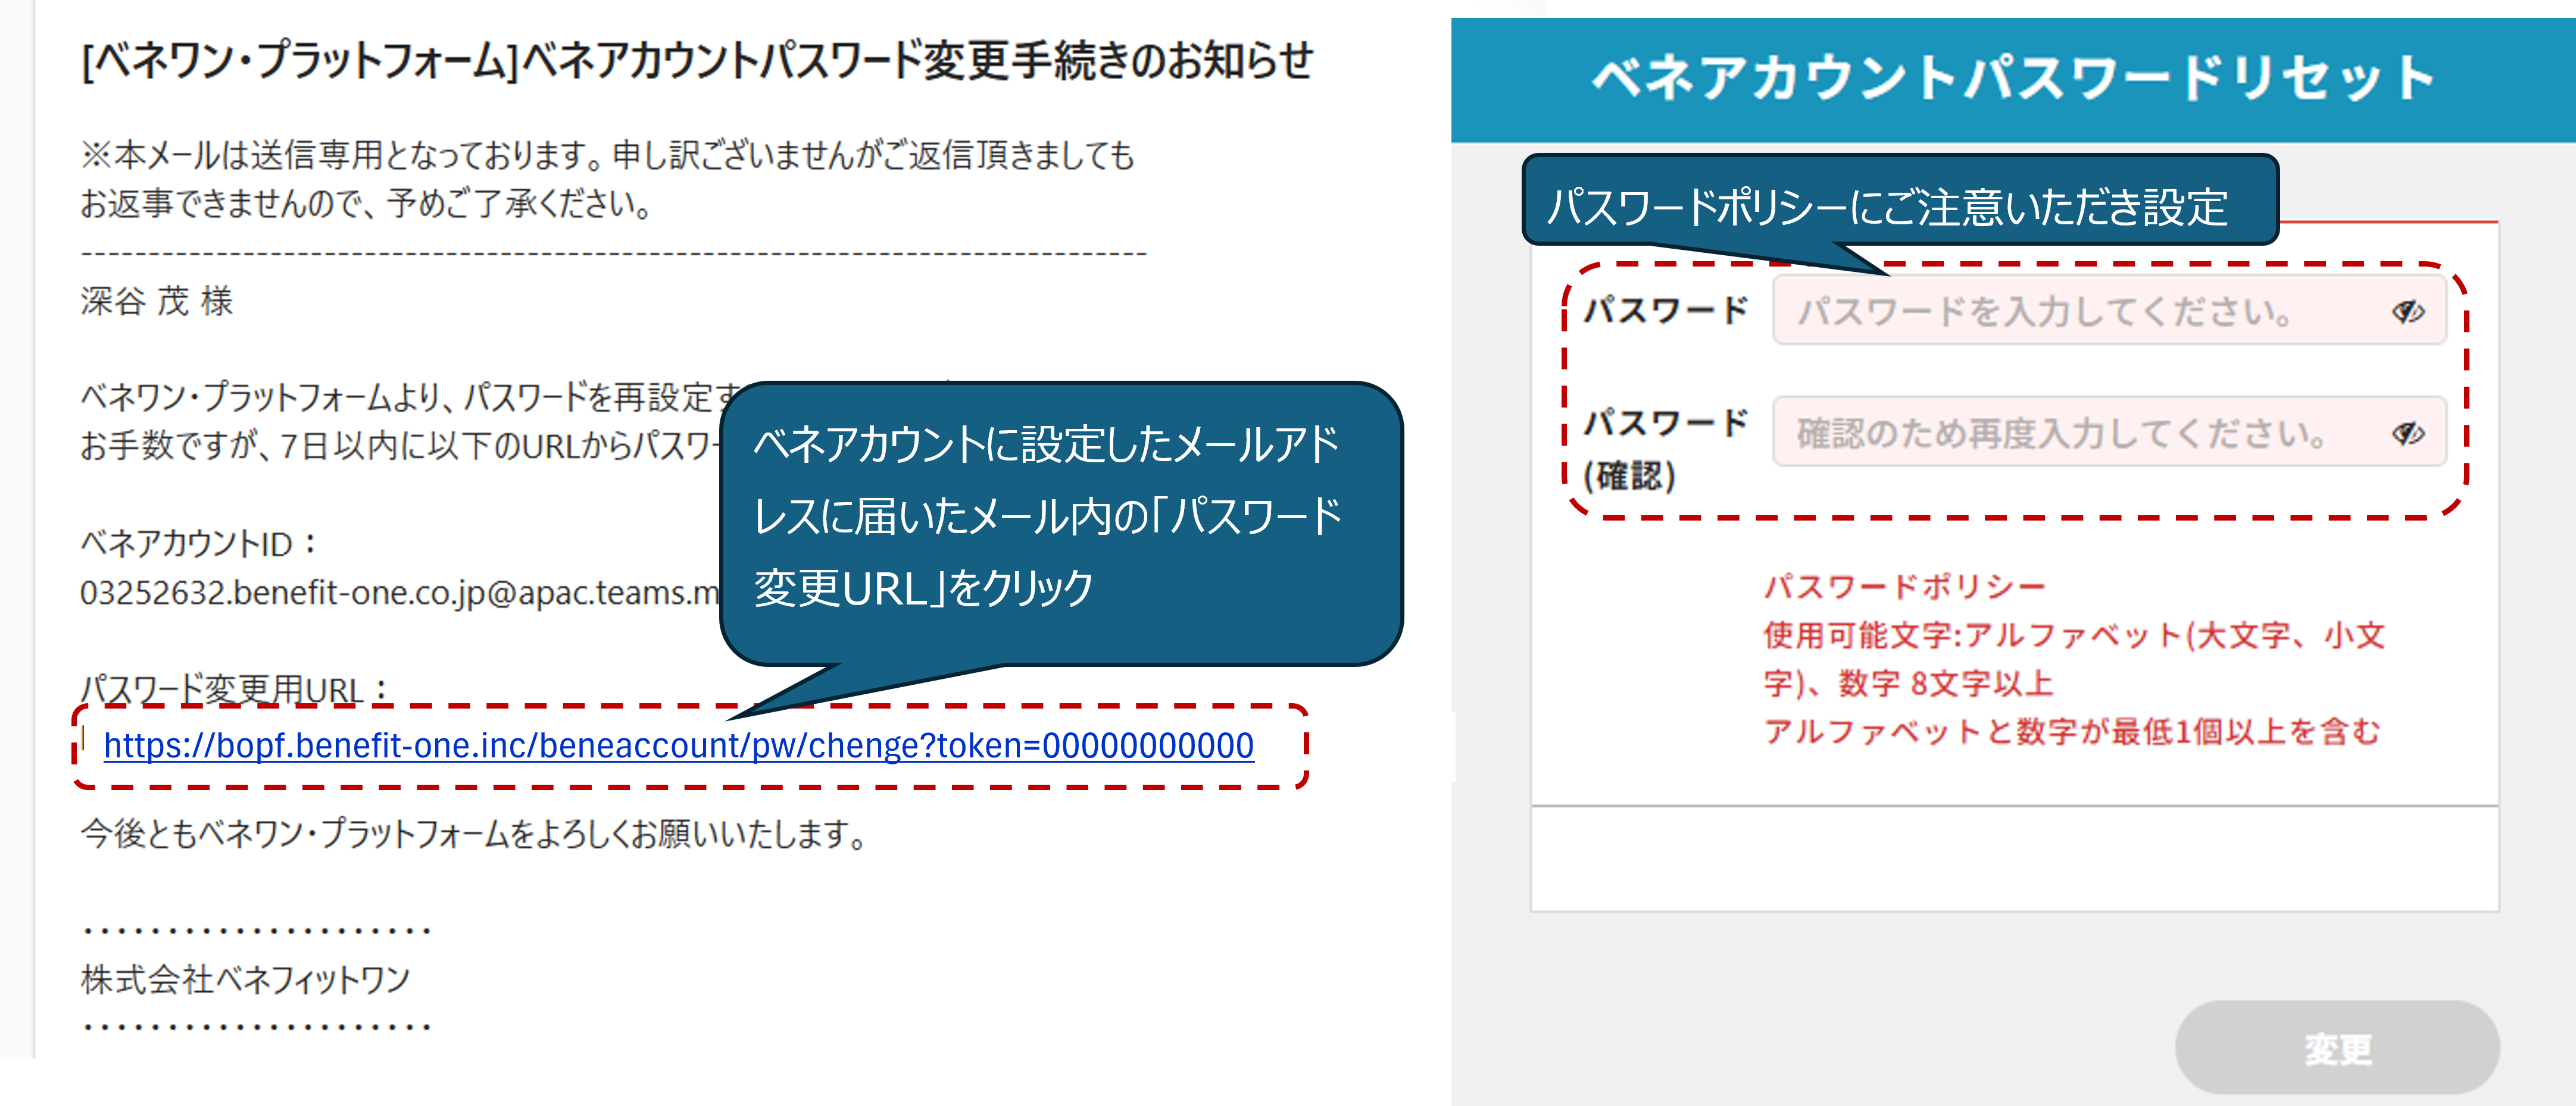The image size is (2576, 1106).
Task: Click the パスワード(確認) input field
Action: point(2109,431)
